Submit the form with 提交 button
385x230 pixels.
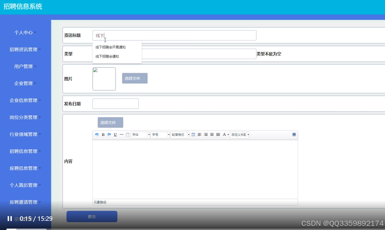click(x=92, y=216)
